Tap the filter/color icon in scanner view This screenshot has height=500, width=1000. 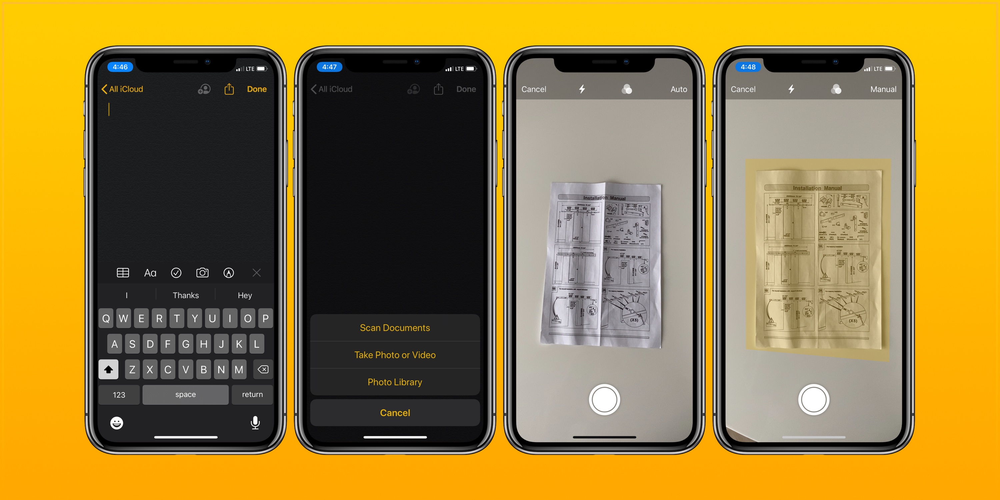point(622,90)
